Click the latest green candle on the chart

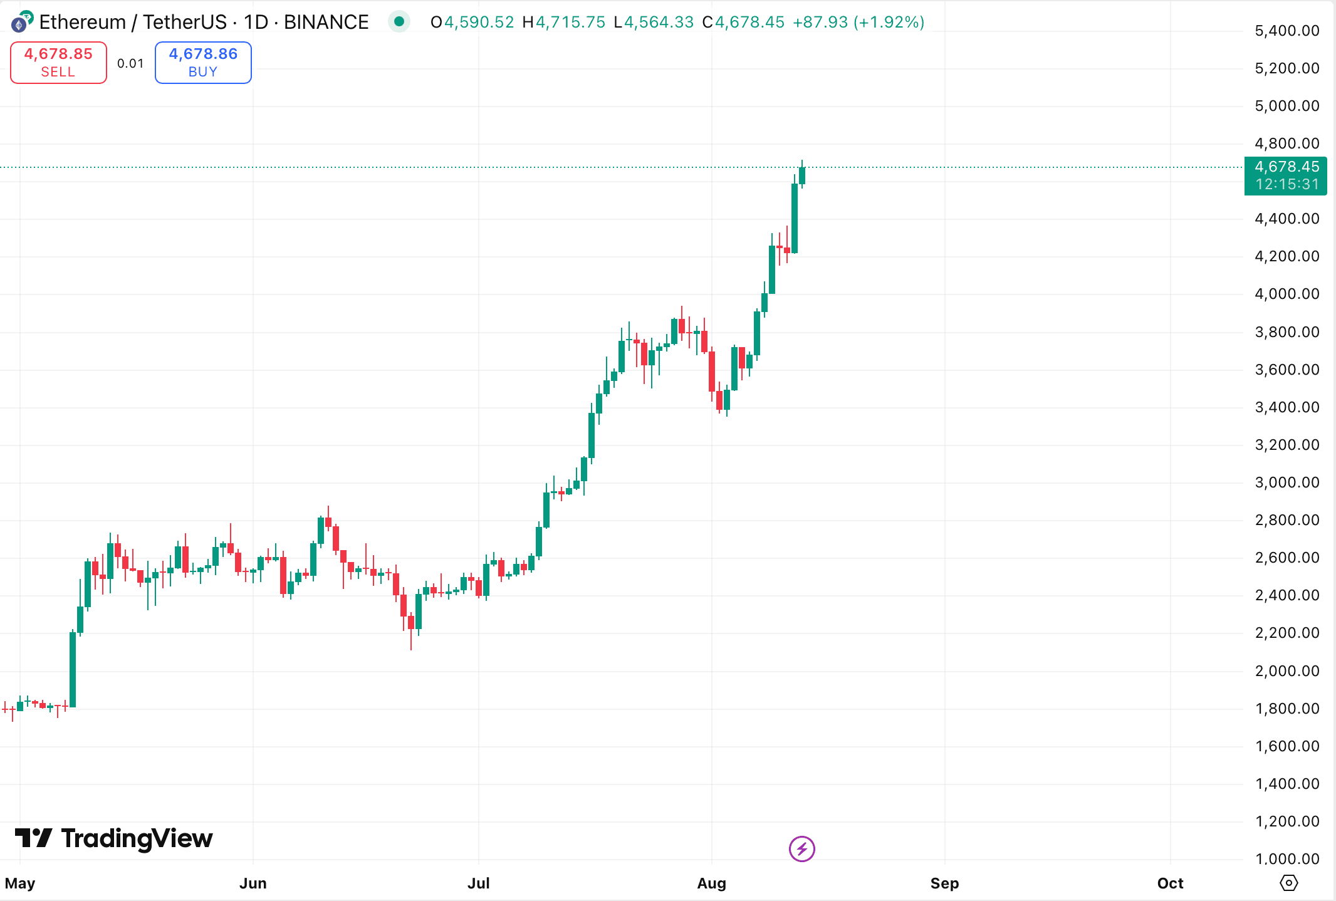[802, 175]
